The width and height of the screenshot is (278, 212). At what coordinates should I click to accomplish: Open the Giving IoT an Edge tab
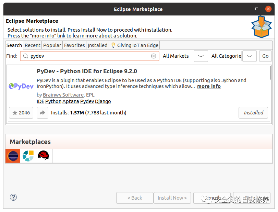[135, 45]
